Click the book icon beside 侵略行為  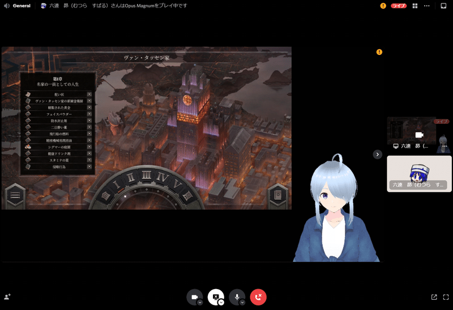(28, 166)
